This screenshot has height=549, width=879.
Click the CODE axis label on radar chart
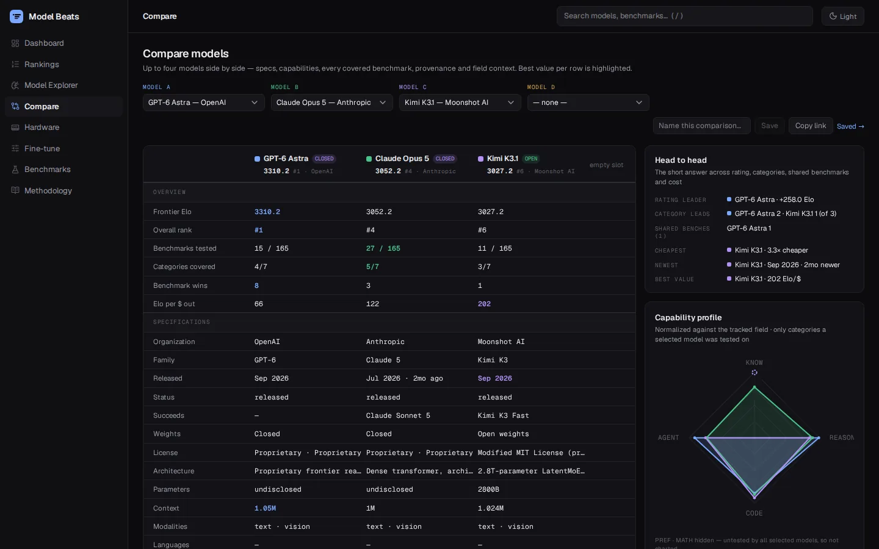pyautogui.click(x=754, y=513)
